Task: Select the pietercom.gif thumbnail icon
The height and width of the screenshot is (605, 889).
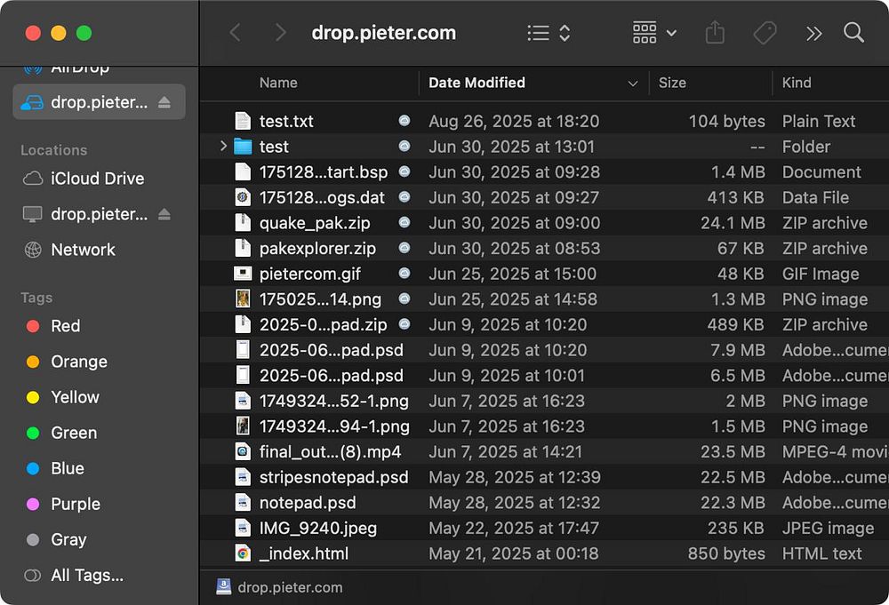Action: [x=243, y=275]
